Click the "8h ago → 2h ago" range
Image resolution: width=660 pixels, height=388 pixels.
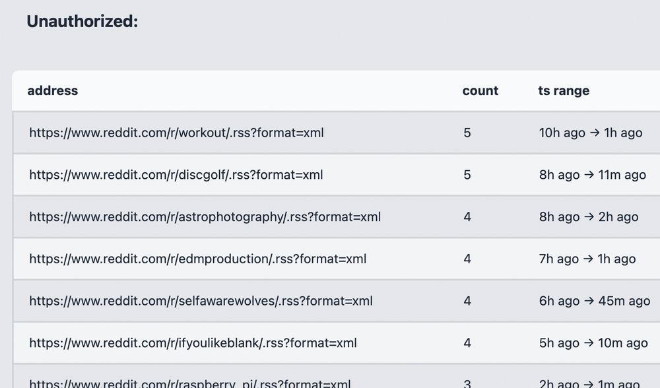click(589, 217)
